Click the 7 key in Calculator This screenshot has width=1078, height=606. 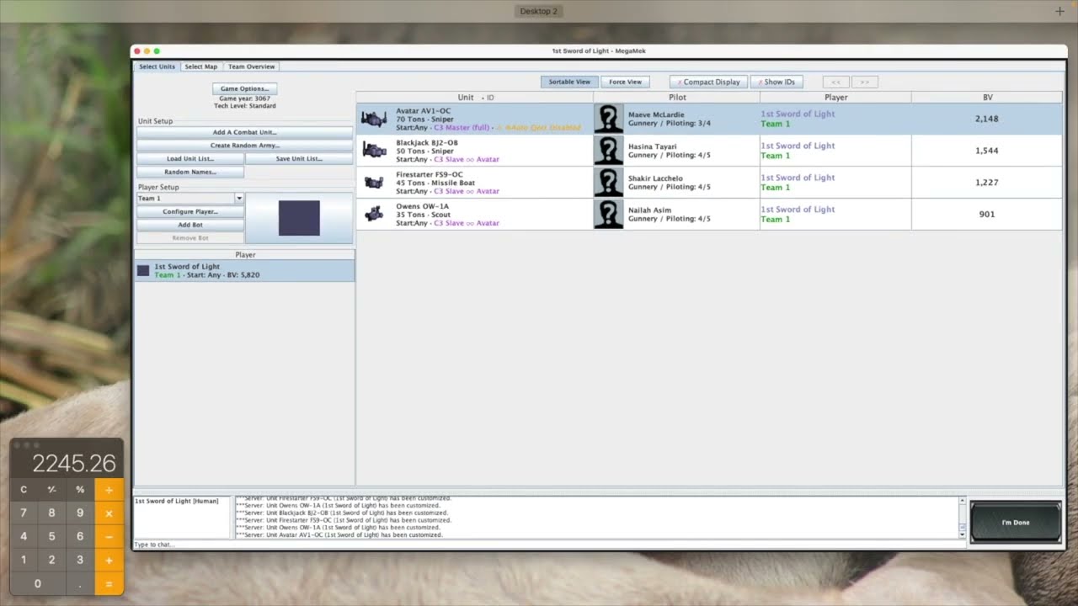(x=24, y=513)
